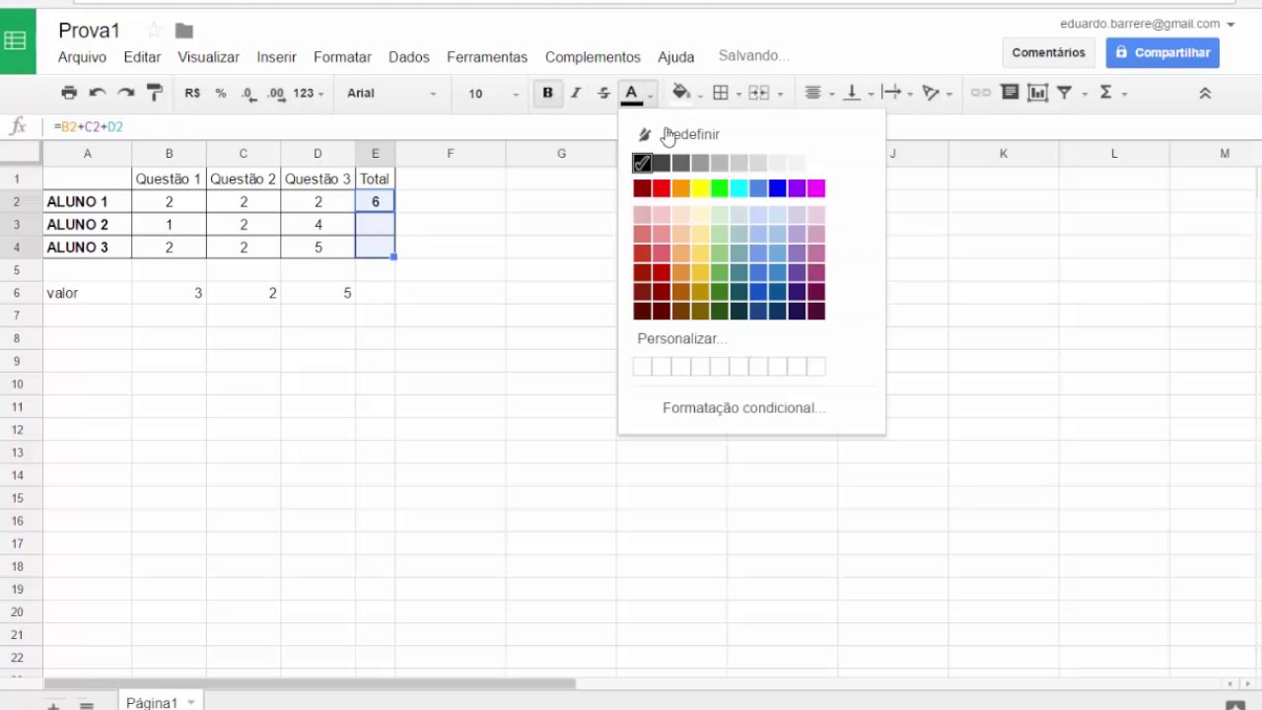Select the checked black color swatch
The image size is (1262, 710).
tap(642, 163)
